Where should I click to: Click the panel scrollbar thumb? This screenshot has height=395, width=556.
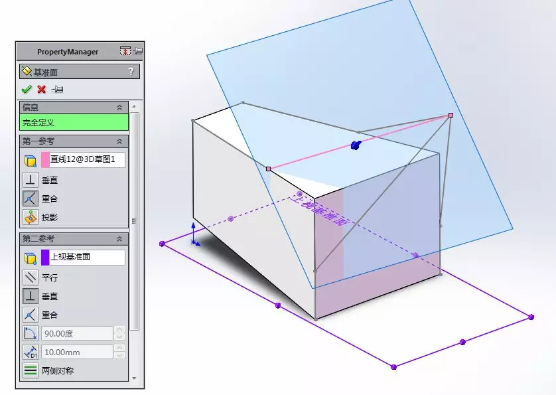point(134,221)
